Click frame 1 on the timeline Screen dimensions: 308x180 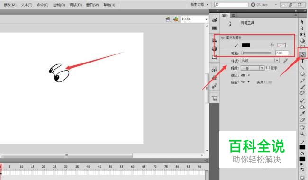[1, 173]
